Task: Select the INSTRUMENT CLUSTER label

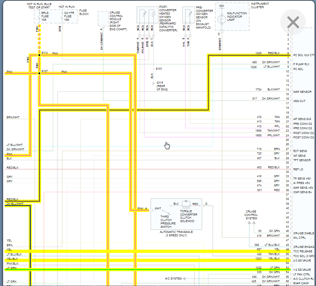Action: tap(260, 5)
